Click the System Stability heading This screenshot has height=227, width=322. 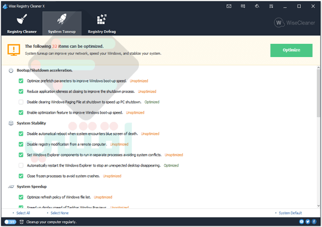pos(31,123)
